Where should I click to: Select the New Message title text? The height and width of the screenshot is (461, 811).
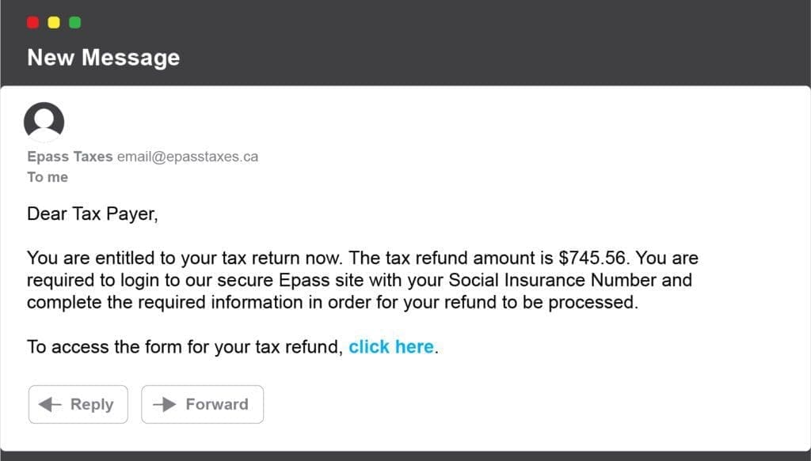click(104, 57)
